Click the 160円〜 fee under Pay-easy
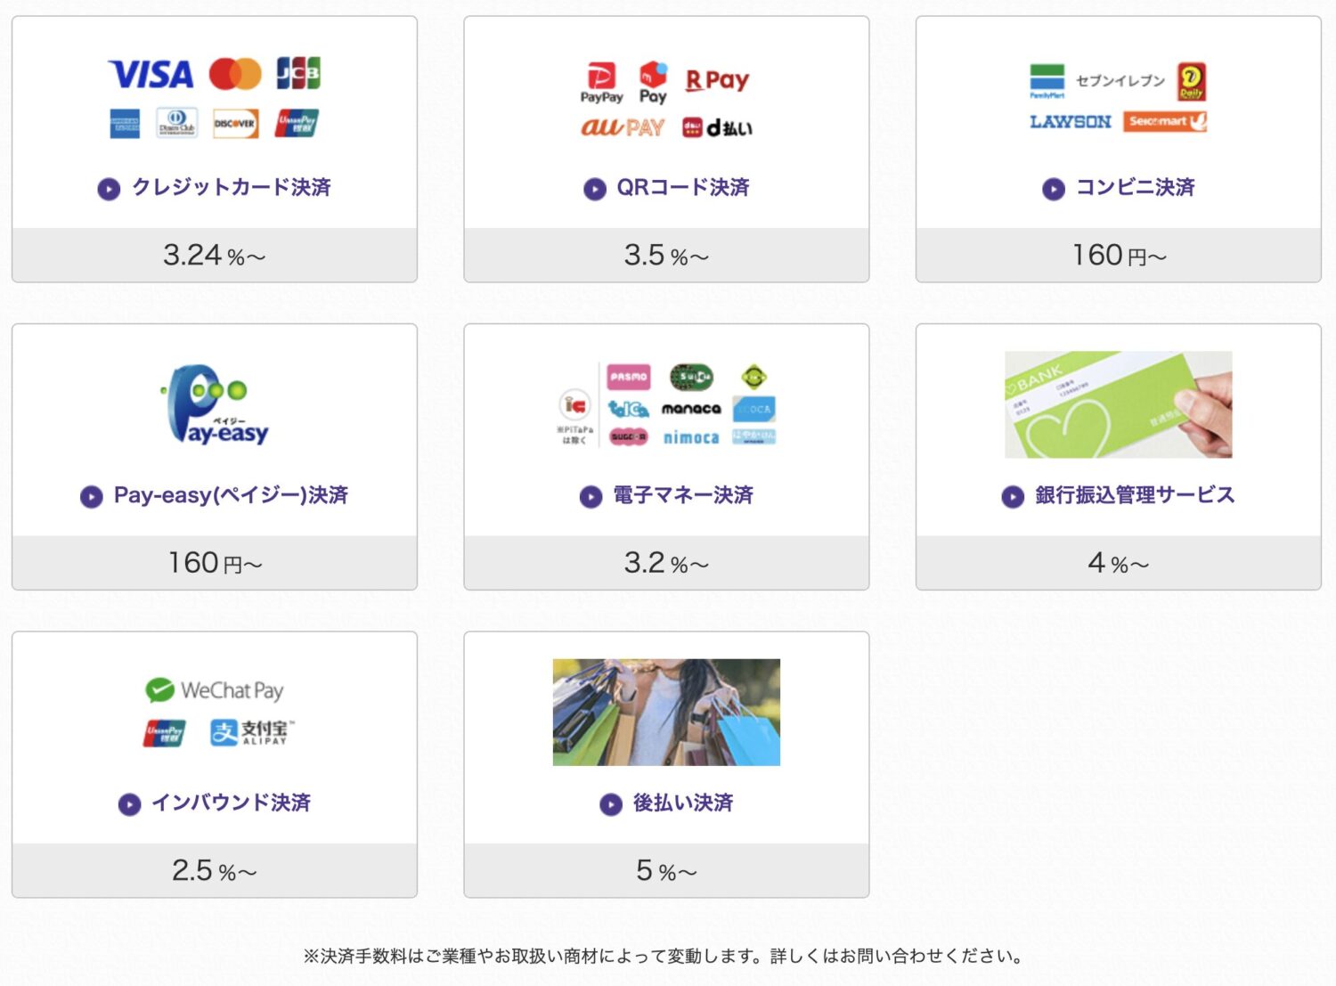This screenshot has width=1336, height=986. tap(215, 563)
